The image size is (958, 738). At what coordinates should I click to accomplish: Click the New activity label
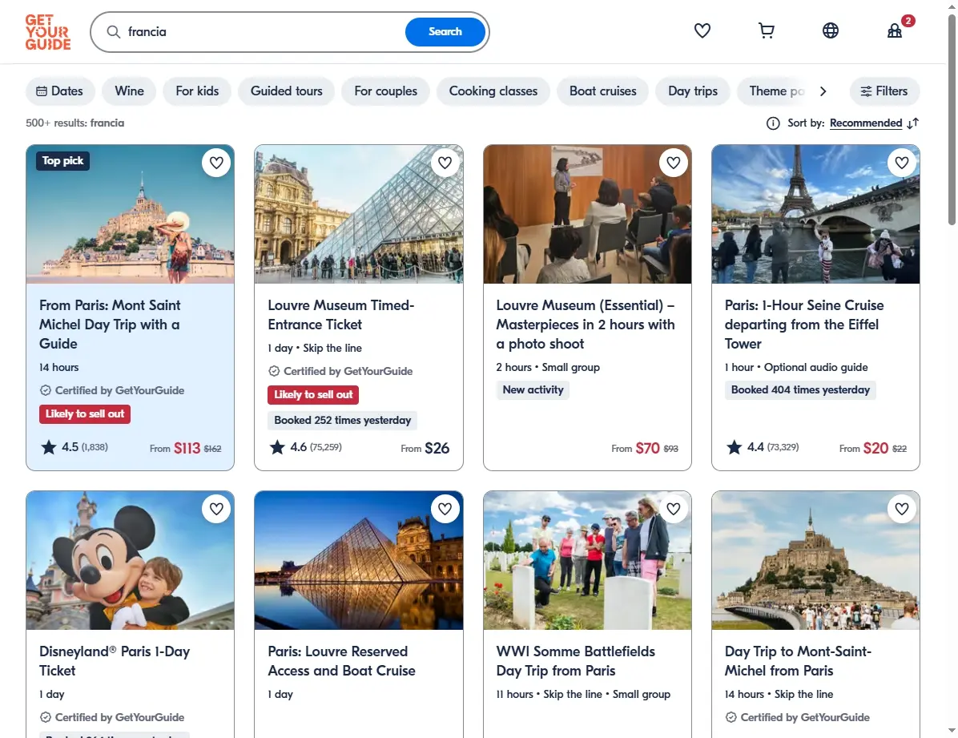click(533, 390)
